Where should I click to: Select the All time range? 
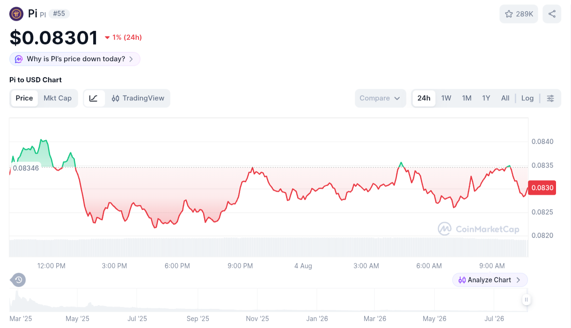[x=505, y=98]
